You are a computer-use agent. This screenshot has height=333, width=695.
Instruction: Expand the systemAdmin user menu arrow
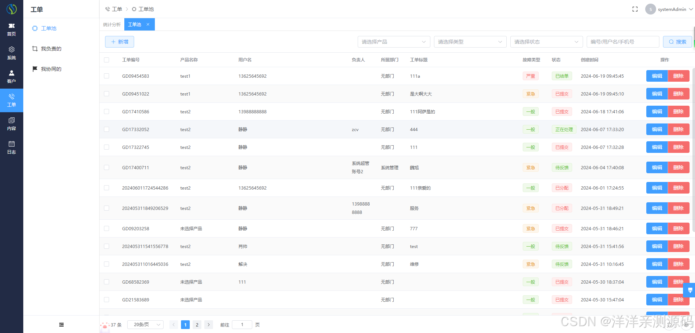click(691, 9)
